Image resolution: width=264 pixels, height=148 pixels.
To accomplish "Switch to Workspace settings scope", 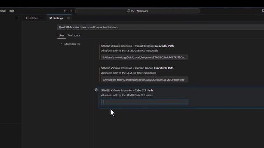I will click(x=74, y=35).
